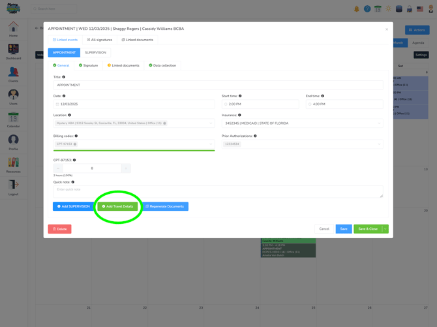Select the APPOINTMENT event tab

(64, 52)
